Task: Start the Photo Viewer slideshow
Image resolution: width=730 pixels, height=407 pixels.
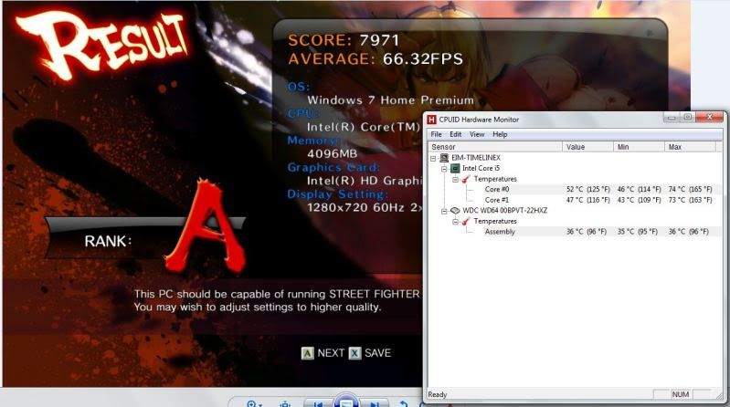Action: coord(346,402)
